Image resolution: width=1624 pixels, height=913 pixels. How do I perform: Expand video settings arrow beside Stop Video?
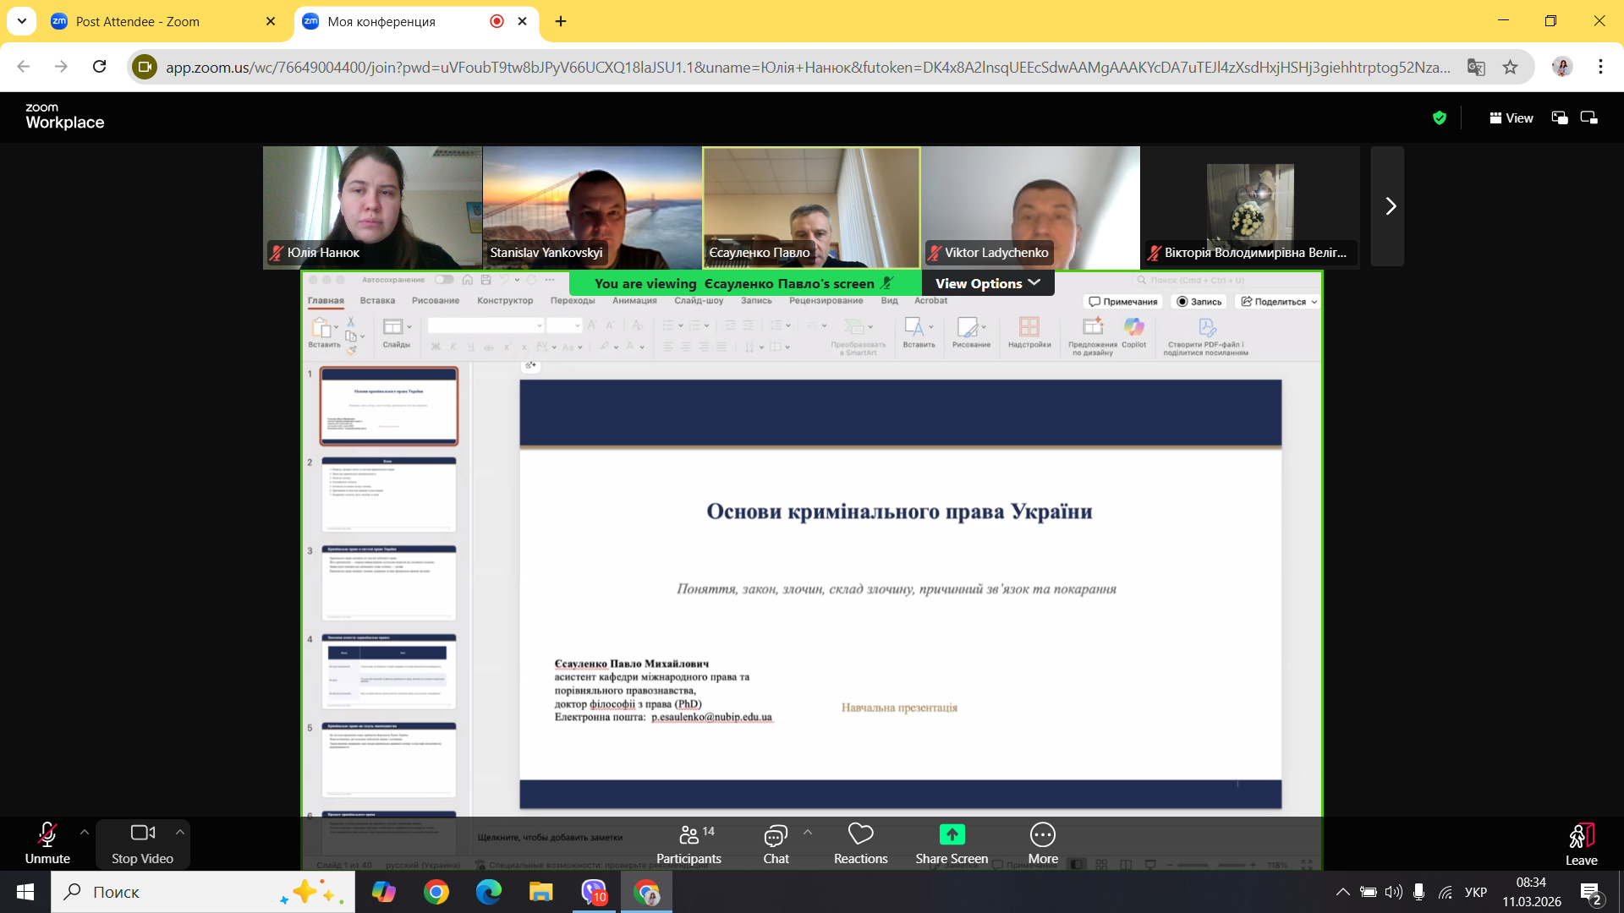[180, 833]
